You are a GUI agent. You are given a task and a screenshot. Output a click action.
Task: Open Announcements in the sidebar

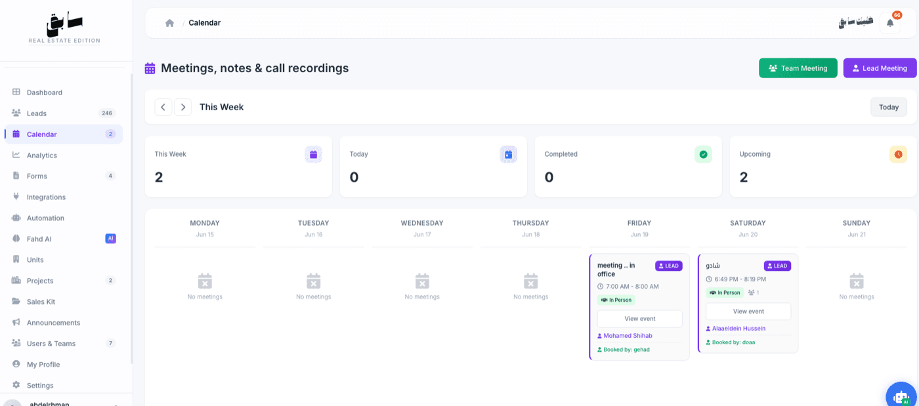click(x=64, y=323)
